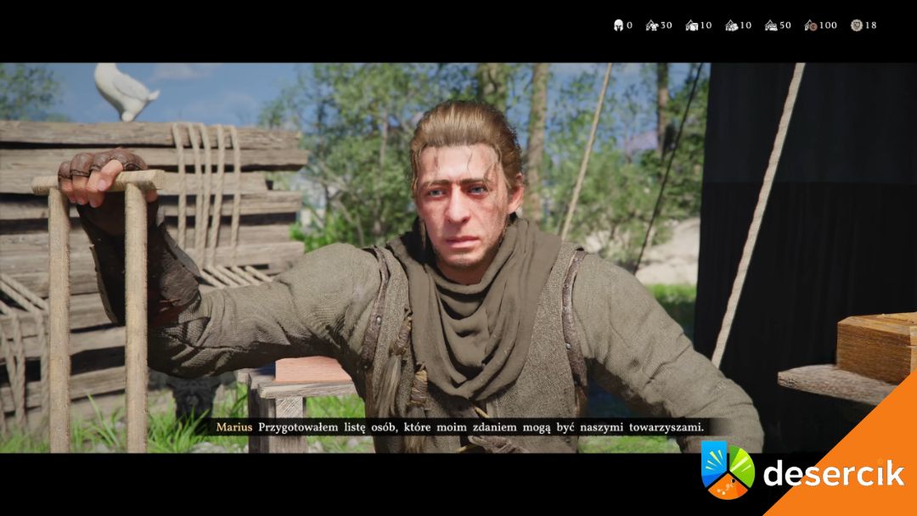Select the resource icon beside the 30 counter
This screenshot has height=516, width=917.
[652, 25]
